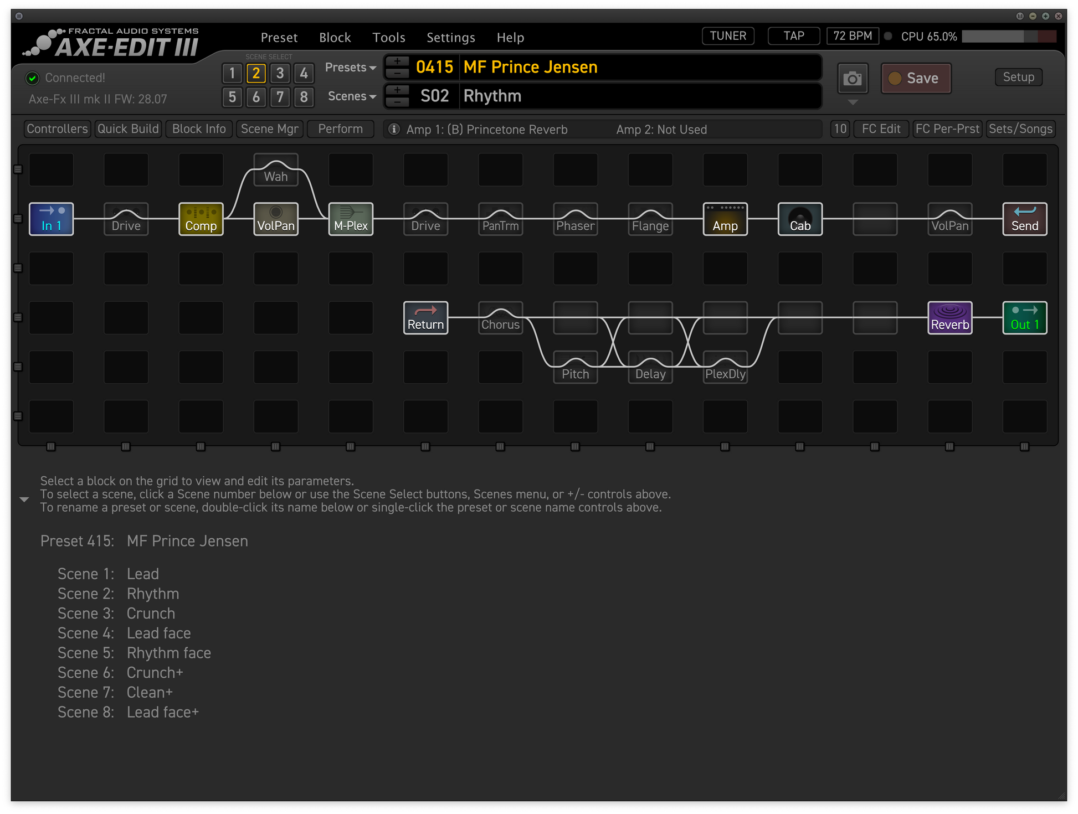Click the purple Reverb block

[x=949, y=318]
